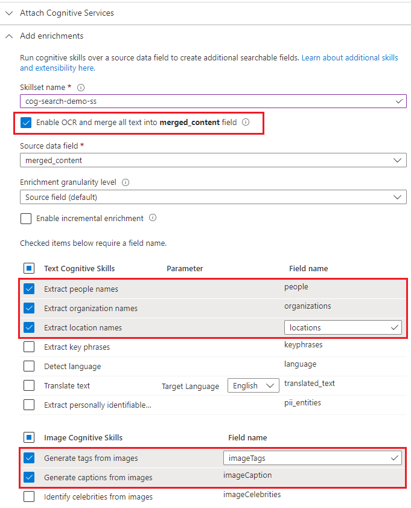
Task: Open Learn about additional skills link
Action: 350,57
